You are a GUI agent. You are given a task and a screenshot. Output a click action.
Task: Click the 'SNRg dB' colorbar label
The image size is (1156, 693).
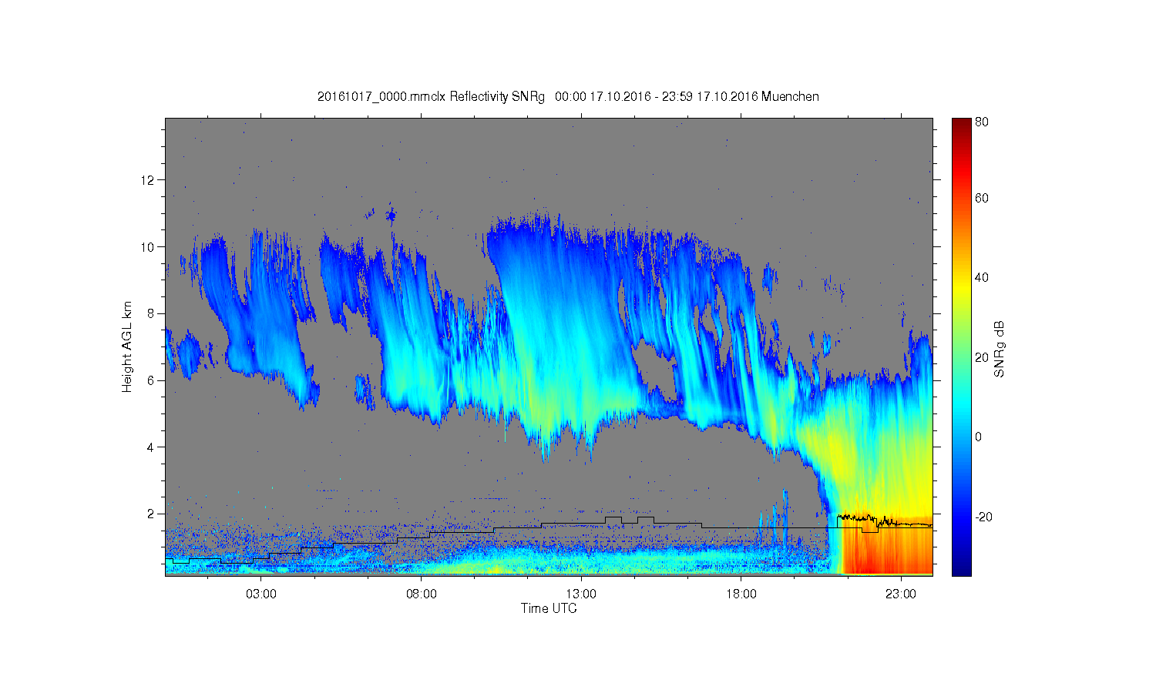click(1000, 348)
